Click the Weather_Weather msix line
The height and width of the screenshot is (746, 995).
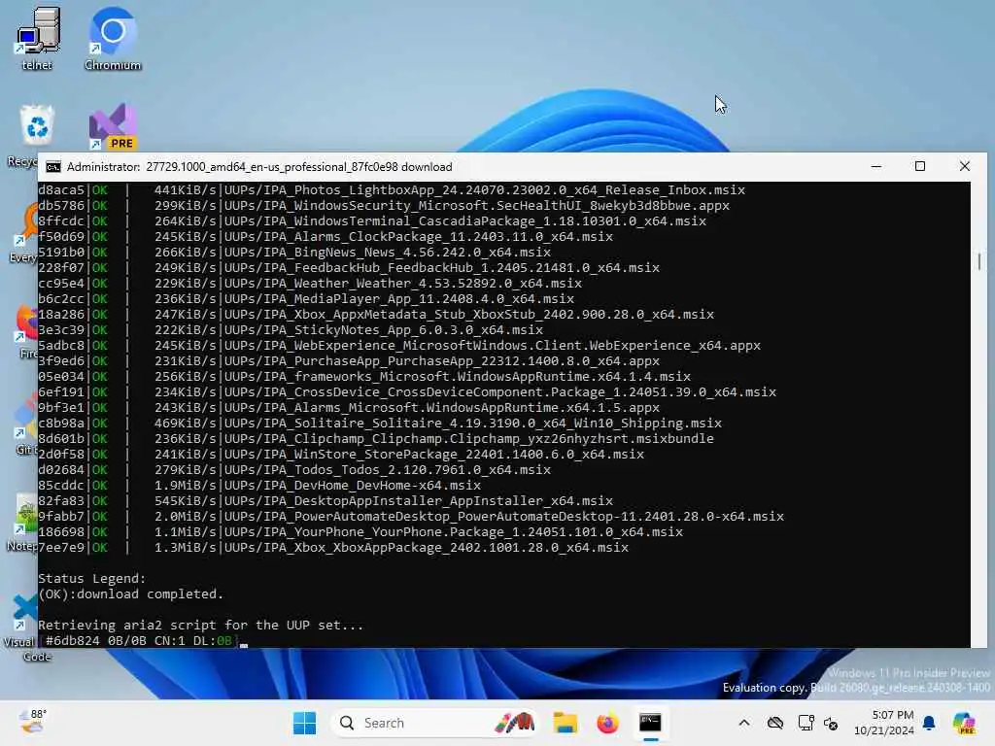click(310, 283)
